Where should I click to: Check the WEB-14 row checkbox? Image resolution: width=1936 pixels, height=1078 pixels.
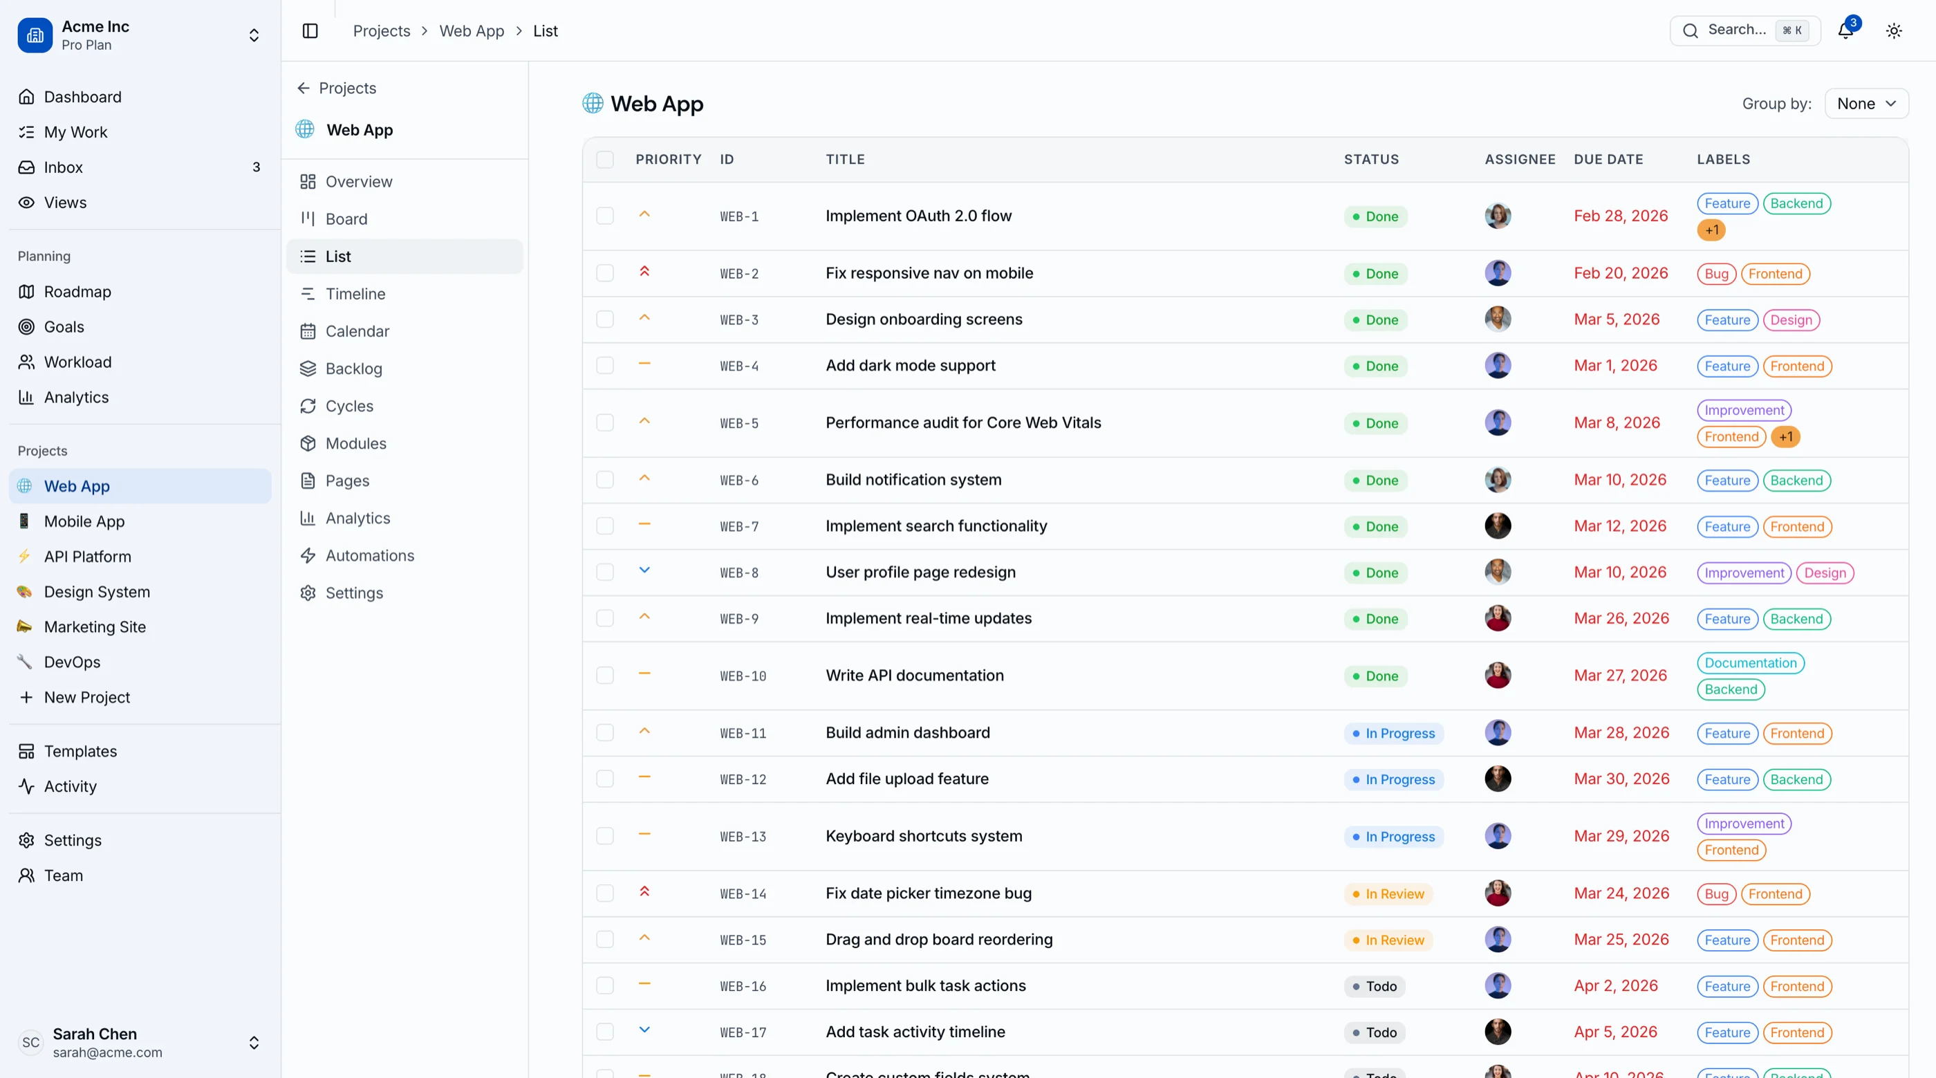[x=605, y=893]
